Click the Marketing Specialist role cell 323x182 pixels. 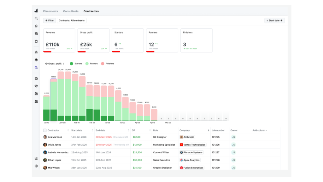pyautogui.click(x=164, y=145)
